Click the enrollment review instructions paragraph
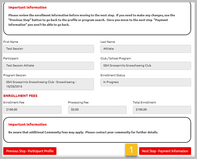This screenshot has width=197, height=159. (x=91, y=20)
